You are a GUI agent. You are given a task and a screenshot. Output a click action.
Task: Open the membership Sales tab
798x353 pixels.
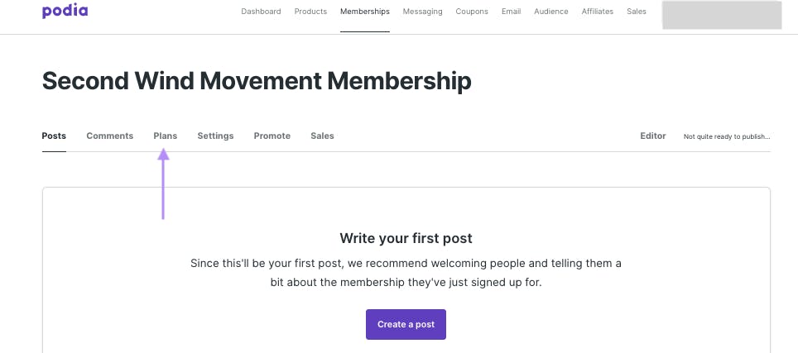322,136
